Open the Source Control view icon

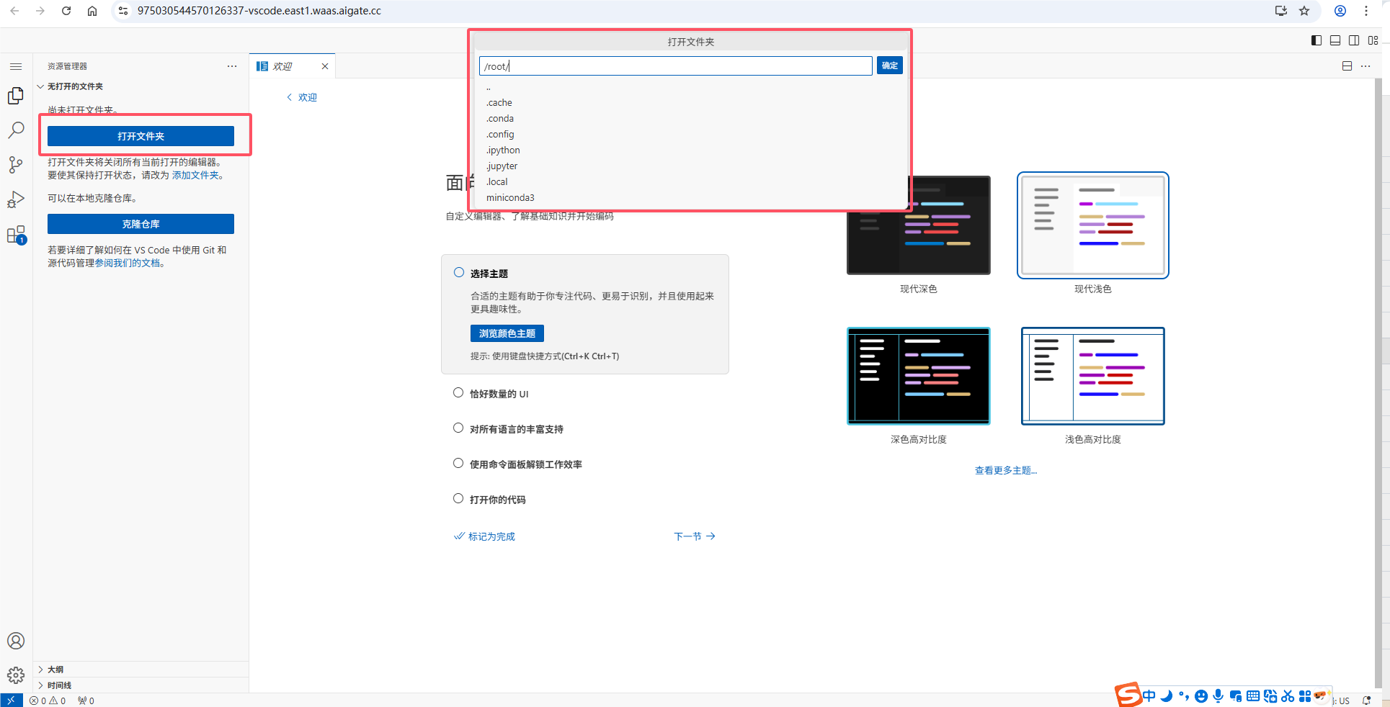[x=16, y=165]
